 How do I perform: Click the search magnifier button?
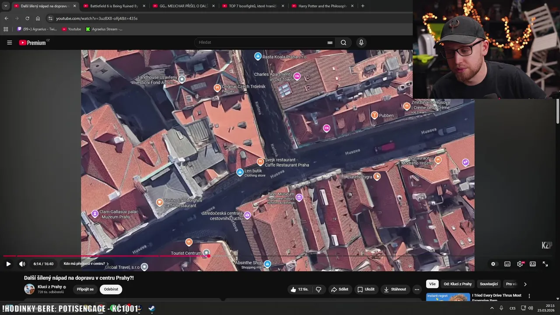(343, 42)
